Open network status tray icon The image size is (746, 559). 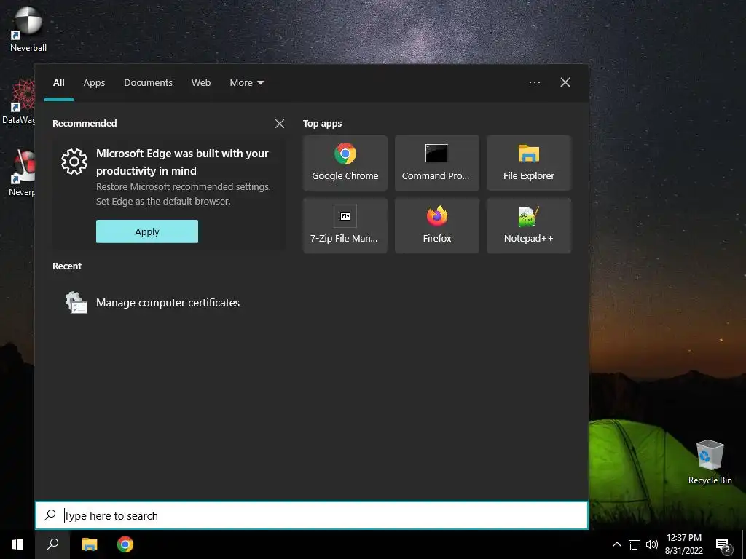[x=635, y=544]
